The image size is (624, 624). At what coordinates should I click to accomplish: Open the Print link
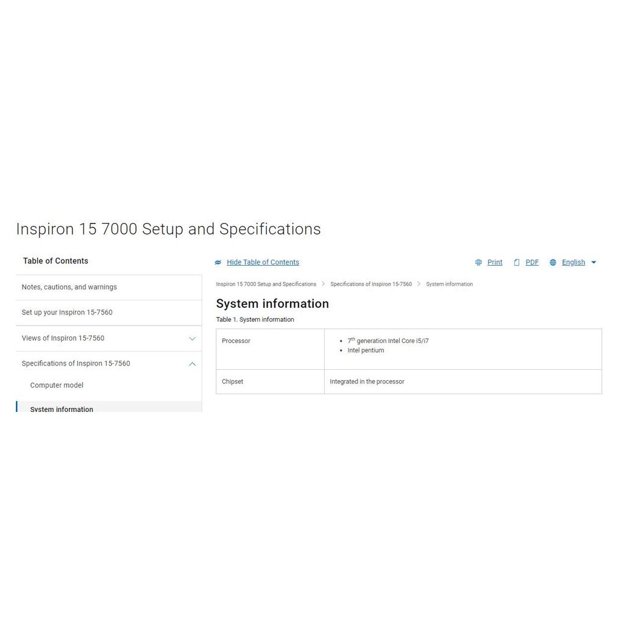[x=495, y=263]
